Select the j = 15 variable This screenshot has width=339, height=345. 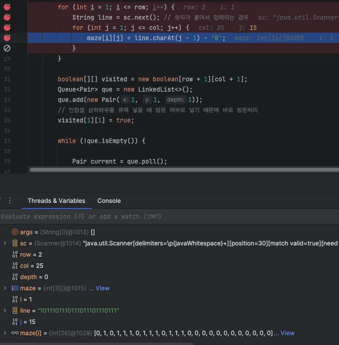(169, 322)
